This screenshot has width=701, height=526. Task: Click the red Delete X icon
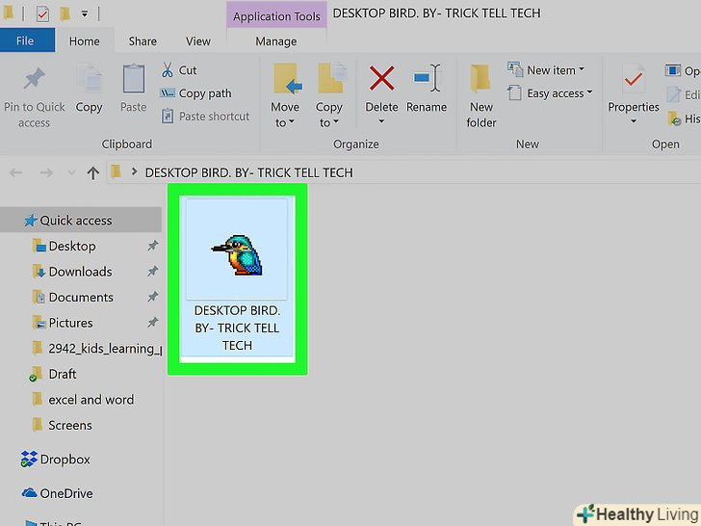[381, 78]
